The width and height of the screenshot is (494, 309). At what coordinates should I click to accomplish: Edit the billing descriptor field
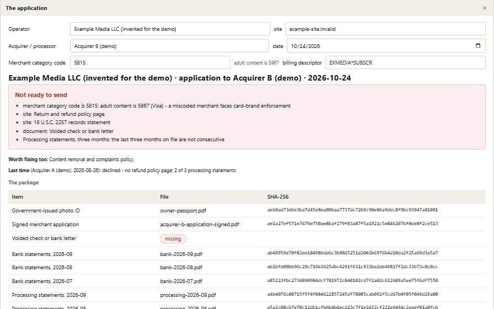[405, 62]
